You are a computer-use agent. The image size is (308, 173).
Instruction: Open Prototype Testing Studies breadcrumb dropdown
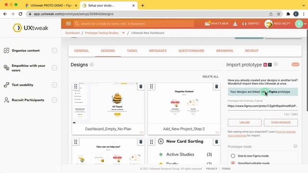[123, 33]
